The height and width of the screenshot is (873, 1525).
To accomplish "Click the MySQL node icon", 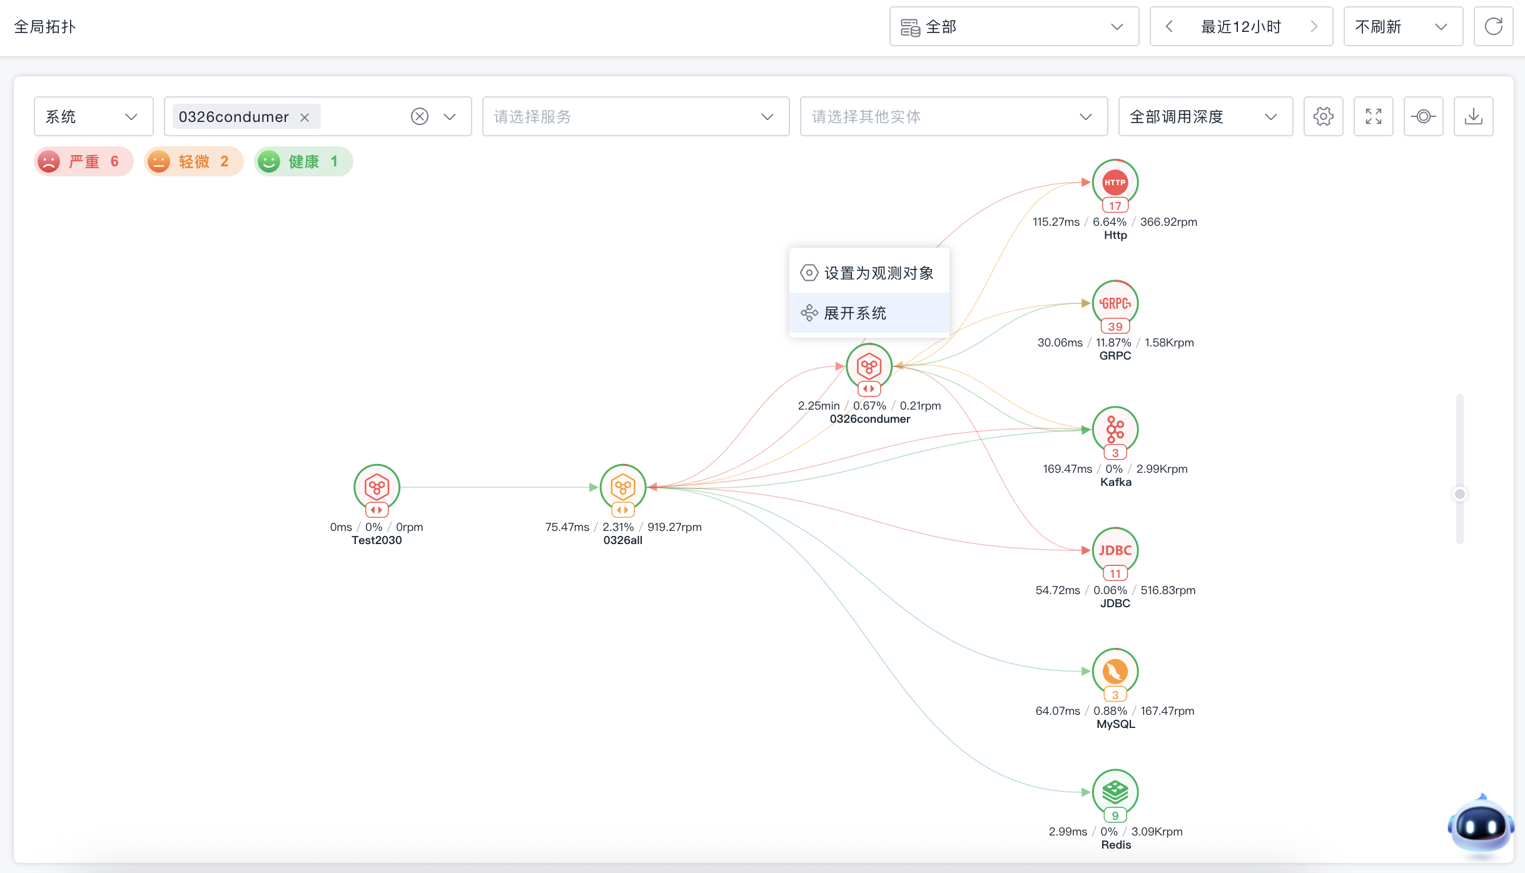I will [1115, 672].
